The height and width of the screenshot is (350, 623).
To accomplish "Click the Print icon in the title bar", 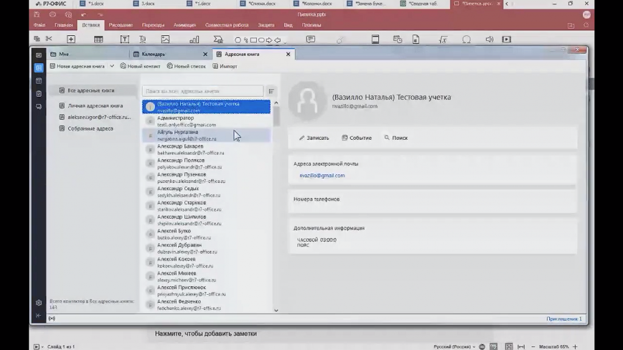I will tap(52, 15).
